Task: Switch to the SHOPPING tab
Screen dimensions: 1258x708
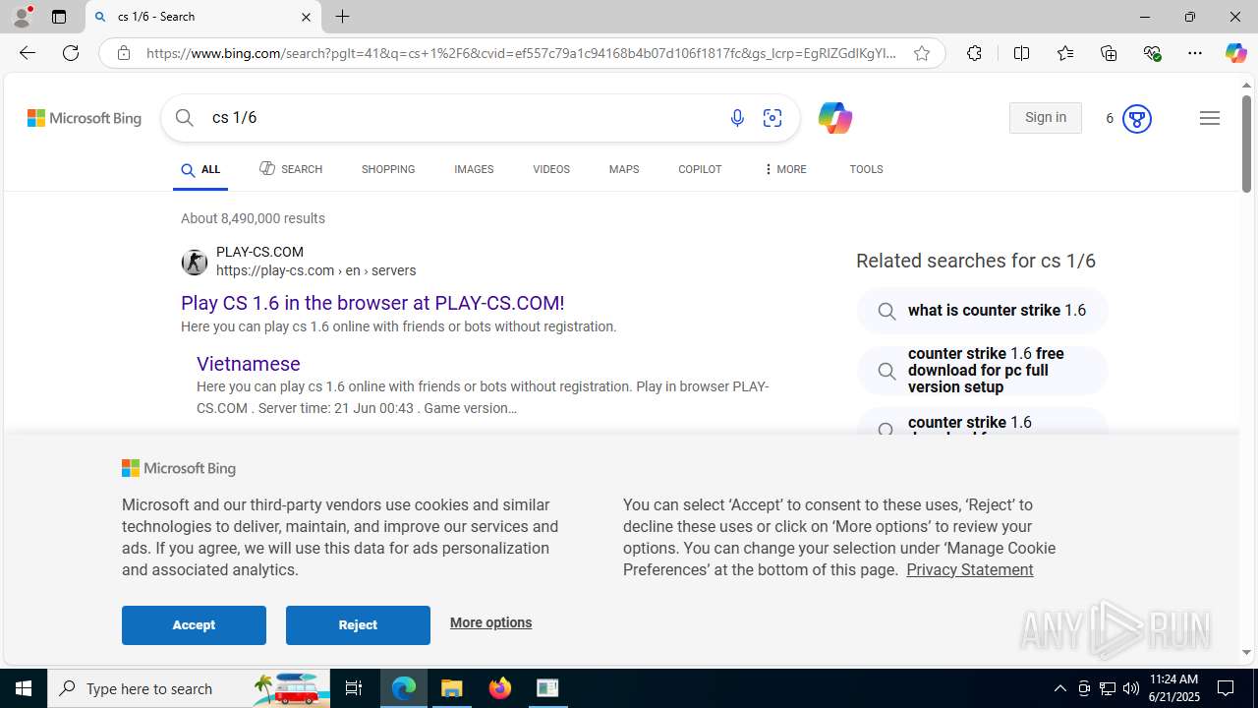Action: pos(388,169)
